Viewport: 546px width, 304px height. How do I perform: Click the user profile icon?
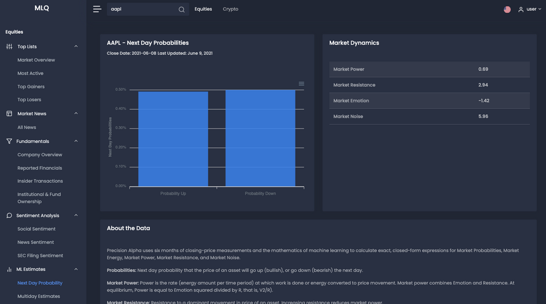521,9
